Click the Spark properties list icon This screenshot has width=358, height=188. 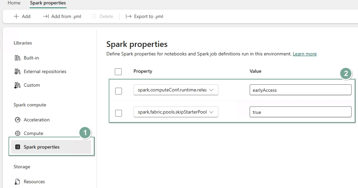coord(18,147)
